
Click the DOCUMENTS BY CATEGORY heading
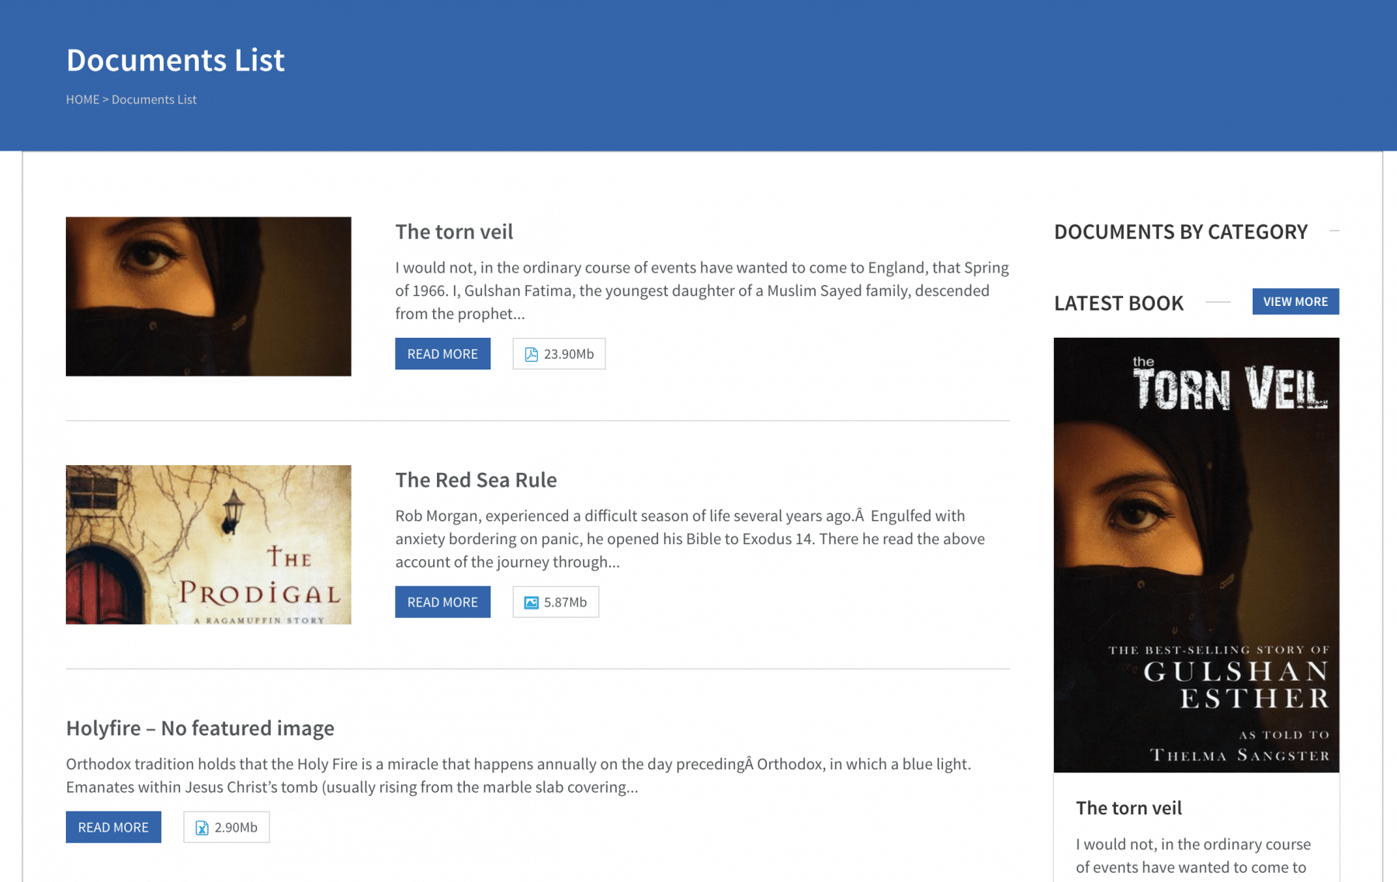click(x=1180, y=232)
